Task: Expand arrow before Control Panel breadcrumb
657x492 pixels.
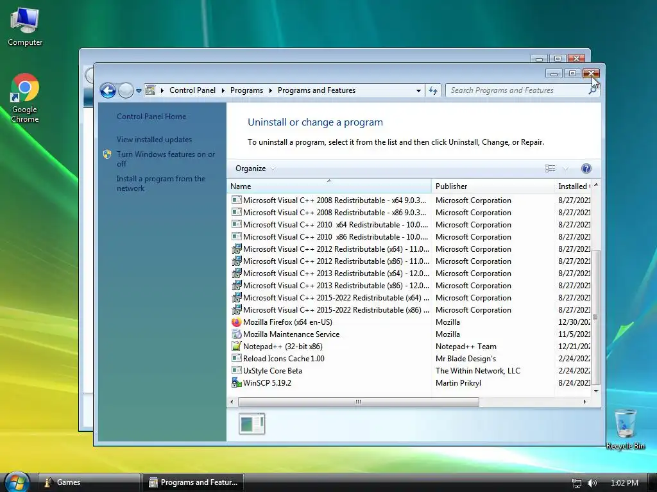Action: tap(162, 90)
